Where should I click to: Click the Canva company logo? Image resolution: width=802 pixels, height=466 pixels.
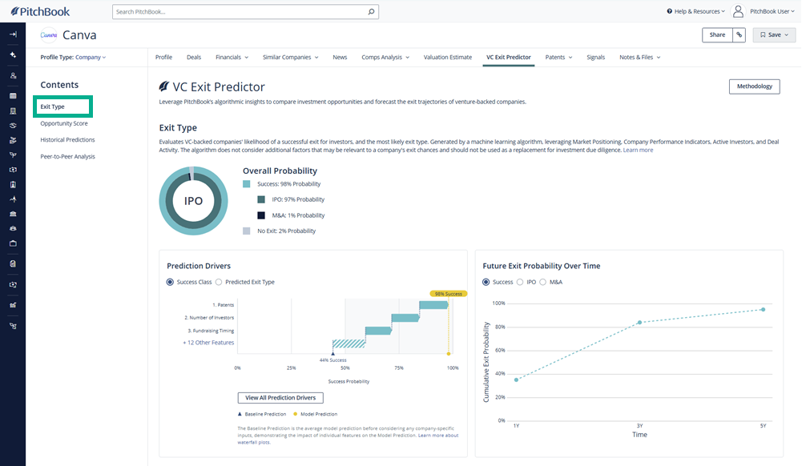tap(49, 34)
